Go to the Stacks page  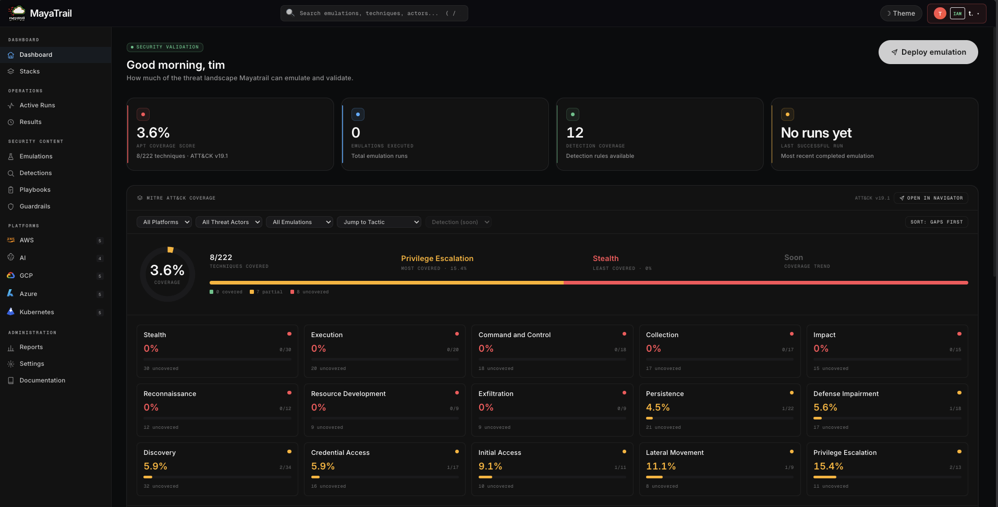click(56, 71)
